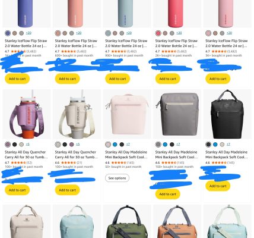Viewport: 254px width, 238px height.
Task: Expand +20 more colors for first IceFlow bottle
Action: click(28, 33)
